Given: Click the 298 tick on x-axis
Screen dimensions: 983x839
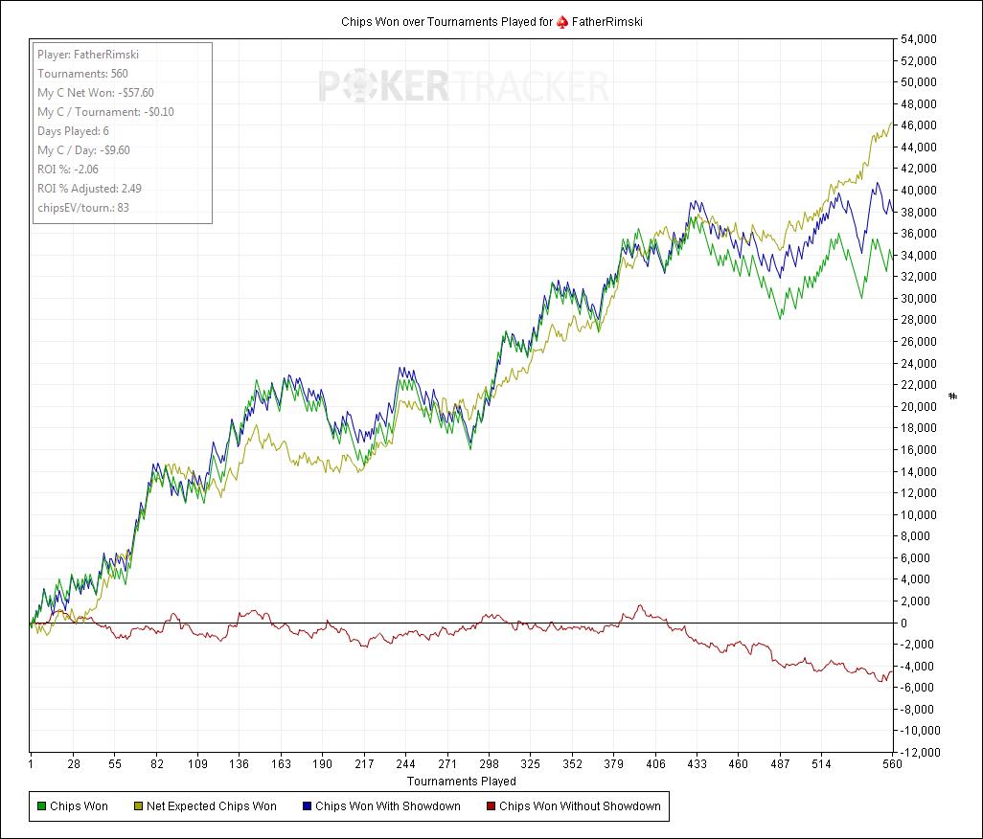Looking at the screenshot, I should tap(489, 764).
